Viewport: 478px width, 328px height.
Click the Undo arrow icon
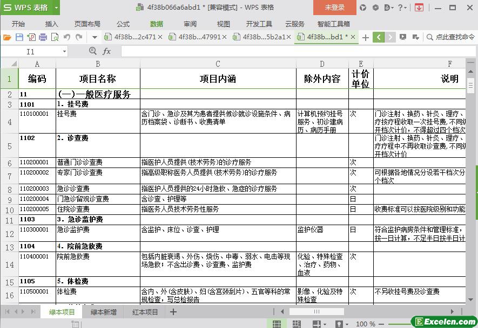[x=67, y=37]
